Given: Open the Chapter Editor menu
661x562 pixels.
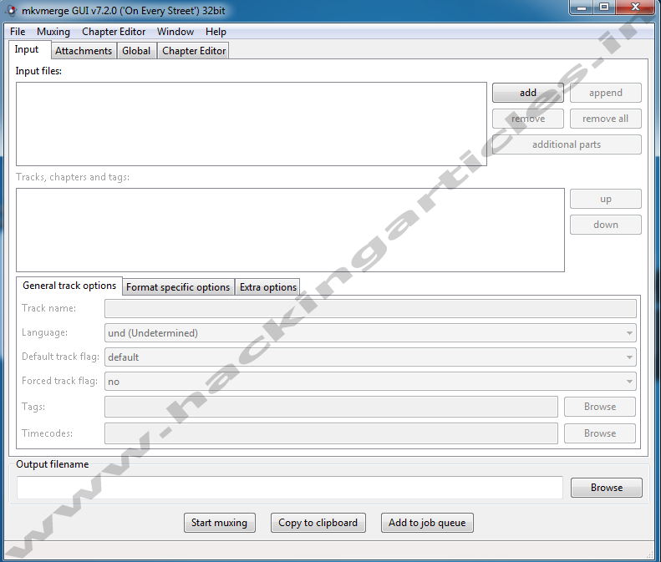Looking at the screenshot, I should pos(114,32).
